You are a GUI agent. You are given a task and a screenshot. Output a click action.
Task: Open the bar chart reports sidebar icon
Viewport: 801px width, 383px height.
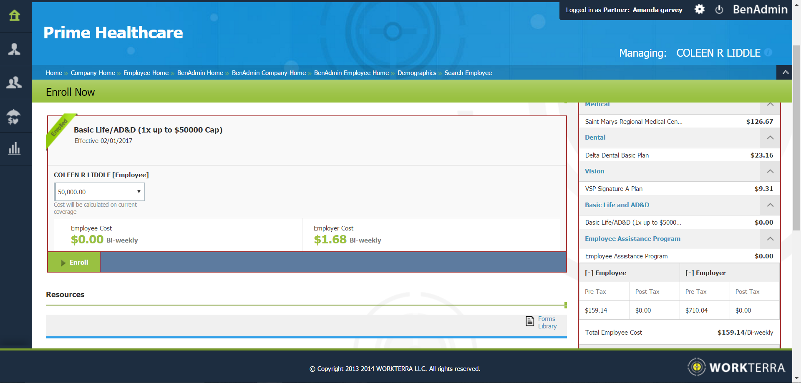(14, 149)
